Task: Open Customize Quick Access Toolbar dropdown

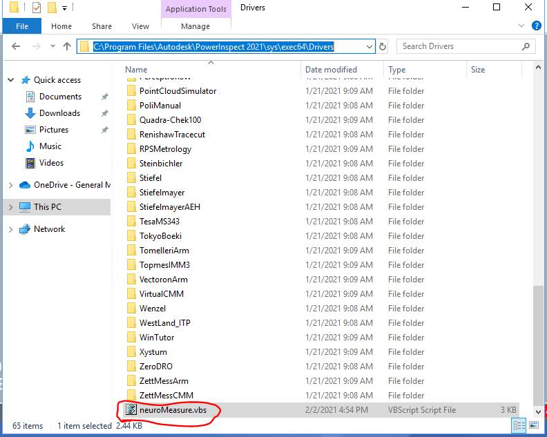Action: 64,8
